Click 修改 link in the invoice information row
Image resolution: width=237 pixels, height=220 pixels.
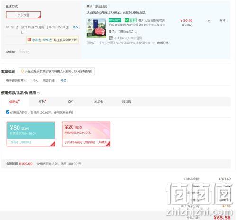point(63,80)
